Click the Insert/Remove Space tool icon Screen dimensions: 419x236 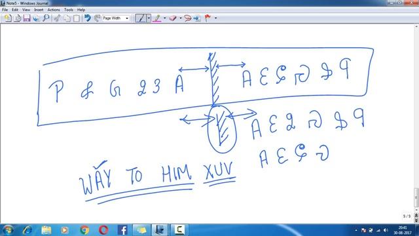(197, 18)
